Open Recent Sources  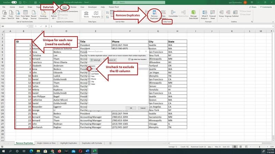pos(33,14)
